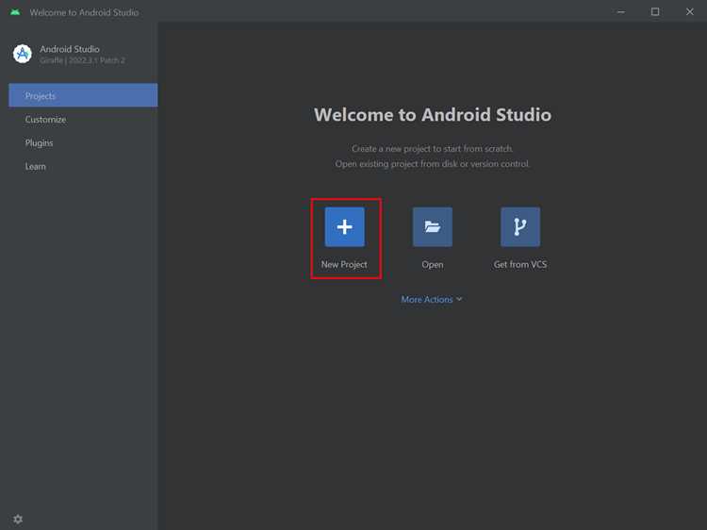Maximize the Welcome window
This screenshot has height=530, width=707.
[655, 12]
